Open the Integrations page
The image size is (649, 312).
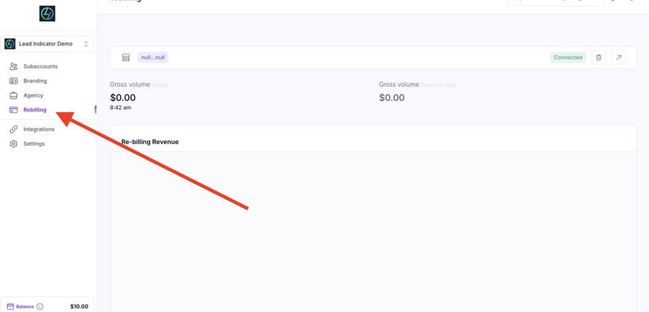[39, 129]
